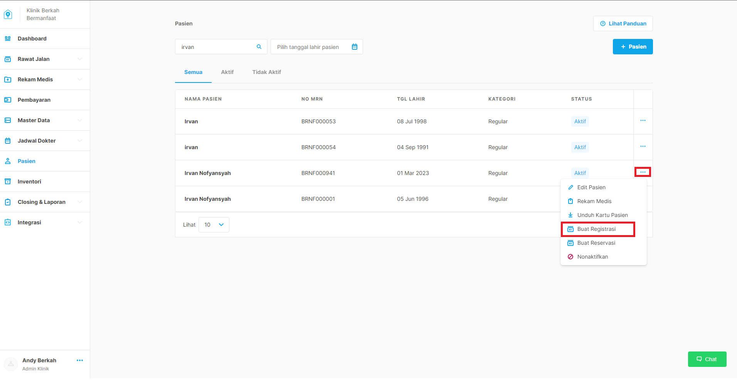737x380 pixels.
Task: Expand the Jadwal Dokter submenu chevron
Action: coord(80,141)
